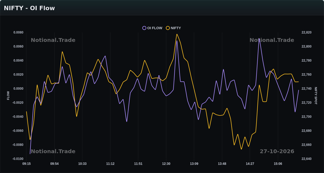The image size is (324, 173).
Task: Click the 12:30 time axis label
Action: pos(166,164)
